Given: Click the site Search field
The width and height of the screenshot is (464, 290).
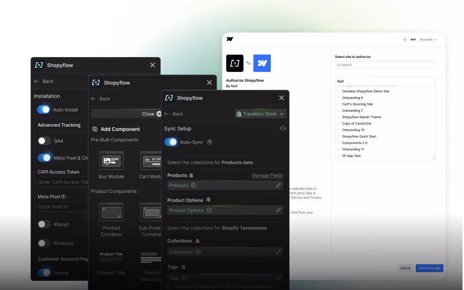Looking at the screenshot, I should [385, 65].
